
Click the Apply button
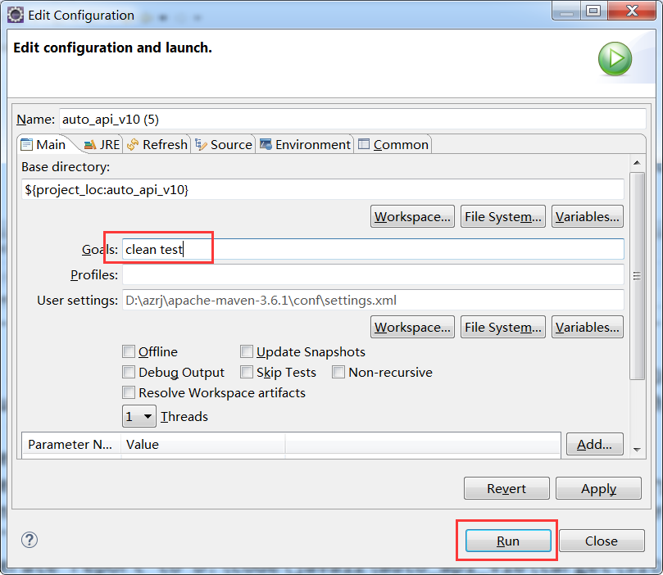click(598, 488)
